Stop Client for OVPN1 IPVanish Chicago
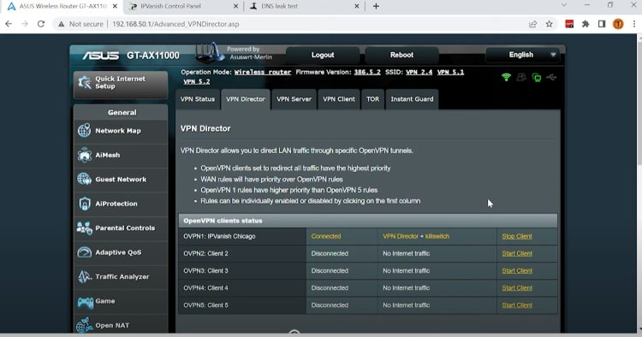Screen dimensions: 642x337 [517, 236]
